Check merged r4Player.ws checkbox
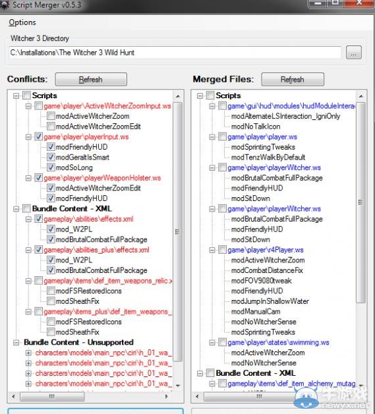 pyautogui.click(x=222, y=250)
